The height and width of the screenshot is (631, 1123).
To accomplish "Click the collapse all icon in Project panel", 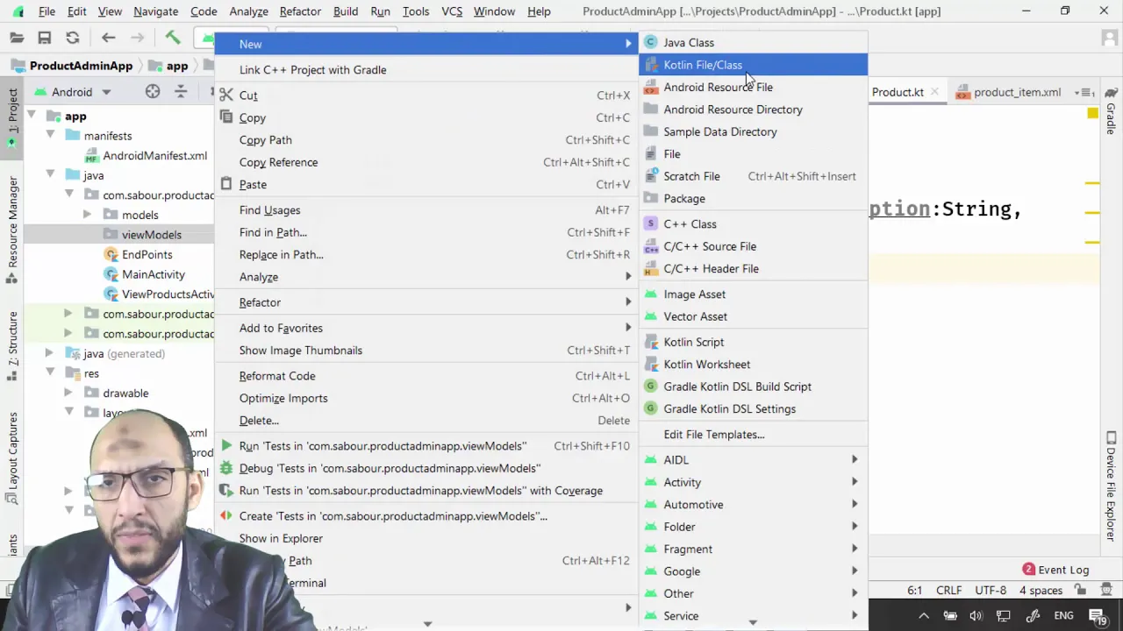I will [x=181, y=91].
